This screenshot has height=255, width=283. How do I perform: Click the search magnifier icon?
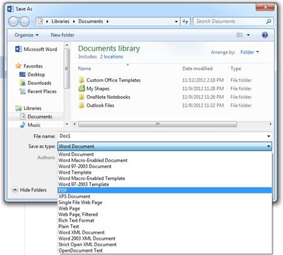click(269, 21)
